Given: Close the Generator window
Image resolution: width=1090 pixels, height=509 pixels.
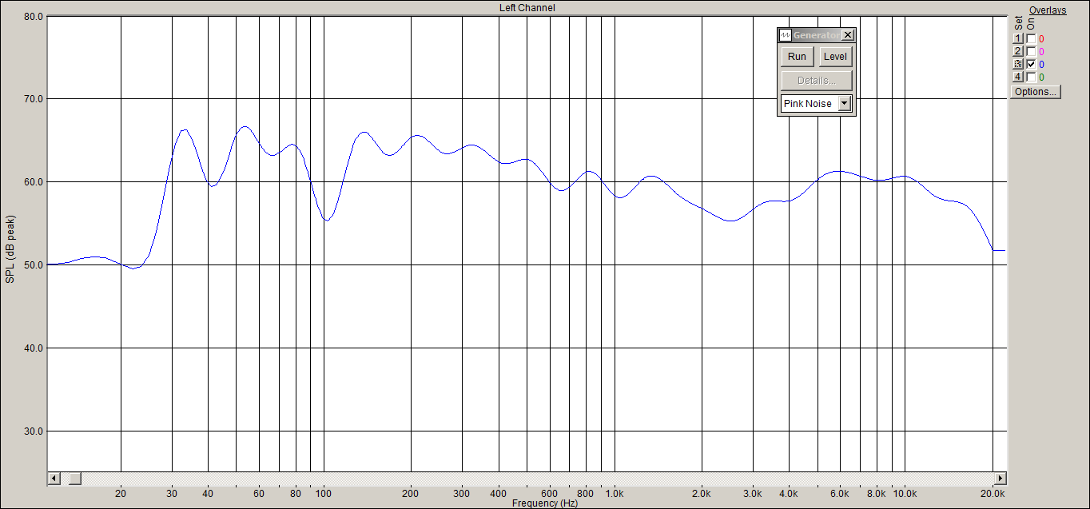Looking at the screenshot, I should point(848,35).
